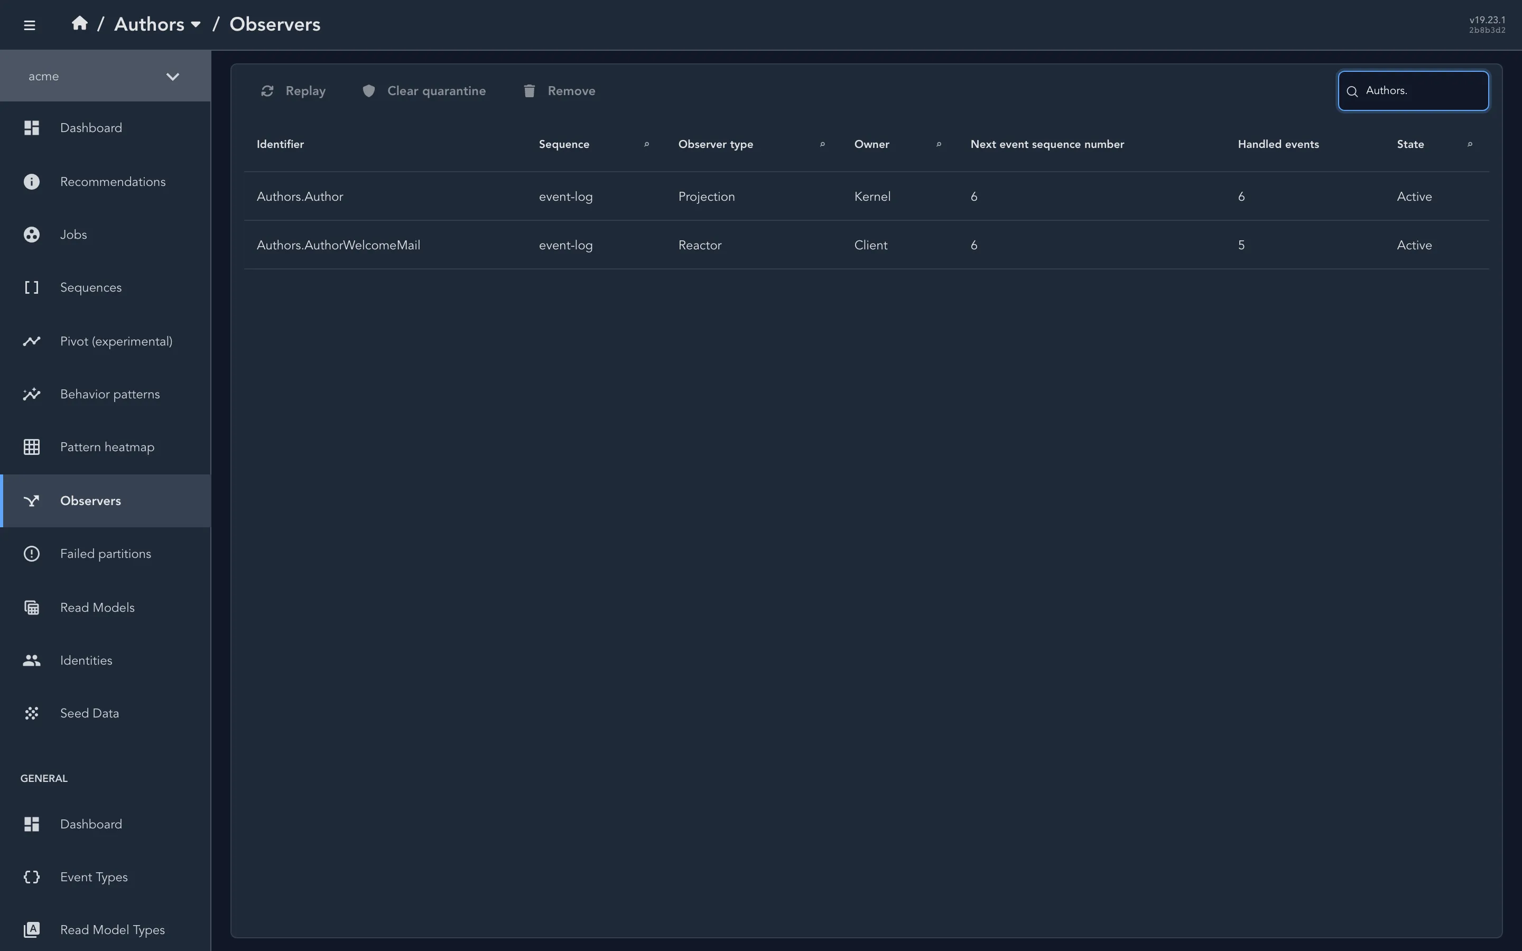Go to home via house icon
Viewport: 1522px width, 951px height.
(79, 23)
